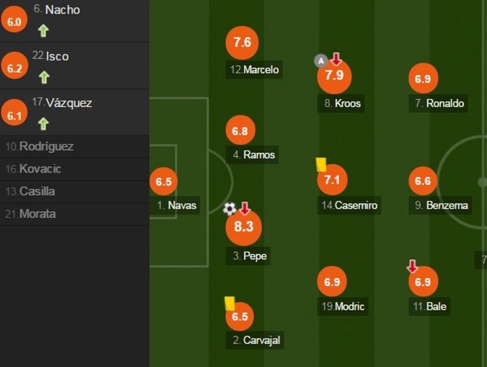Open Kovacic in the substitutes list
The height and width of the screenshot is (367, 487).
(x=33, y=169)
